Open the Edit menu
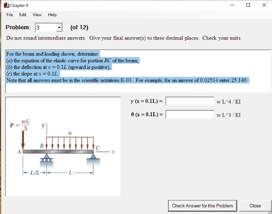Image resolution: width=272 pixels, height=214 pixels. click(23, 15)
